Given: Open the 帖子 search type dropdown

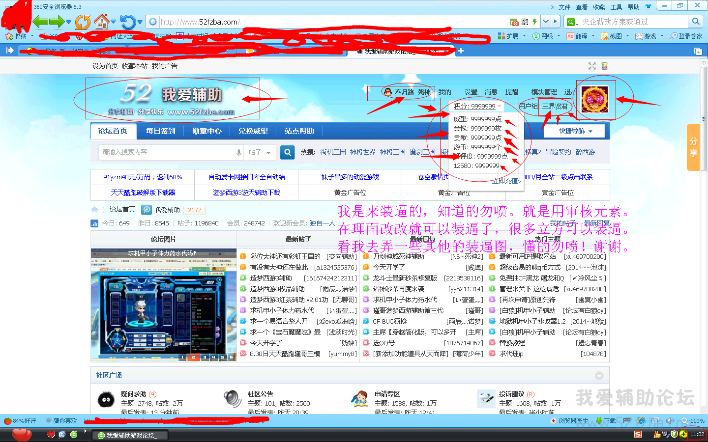Looking at the screenshot, I should pos(260,152).
